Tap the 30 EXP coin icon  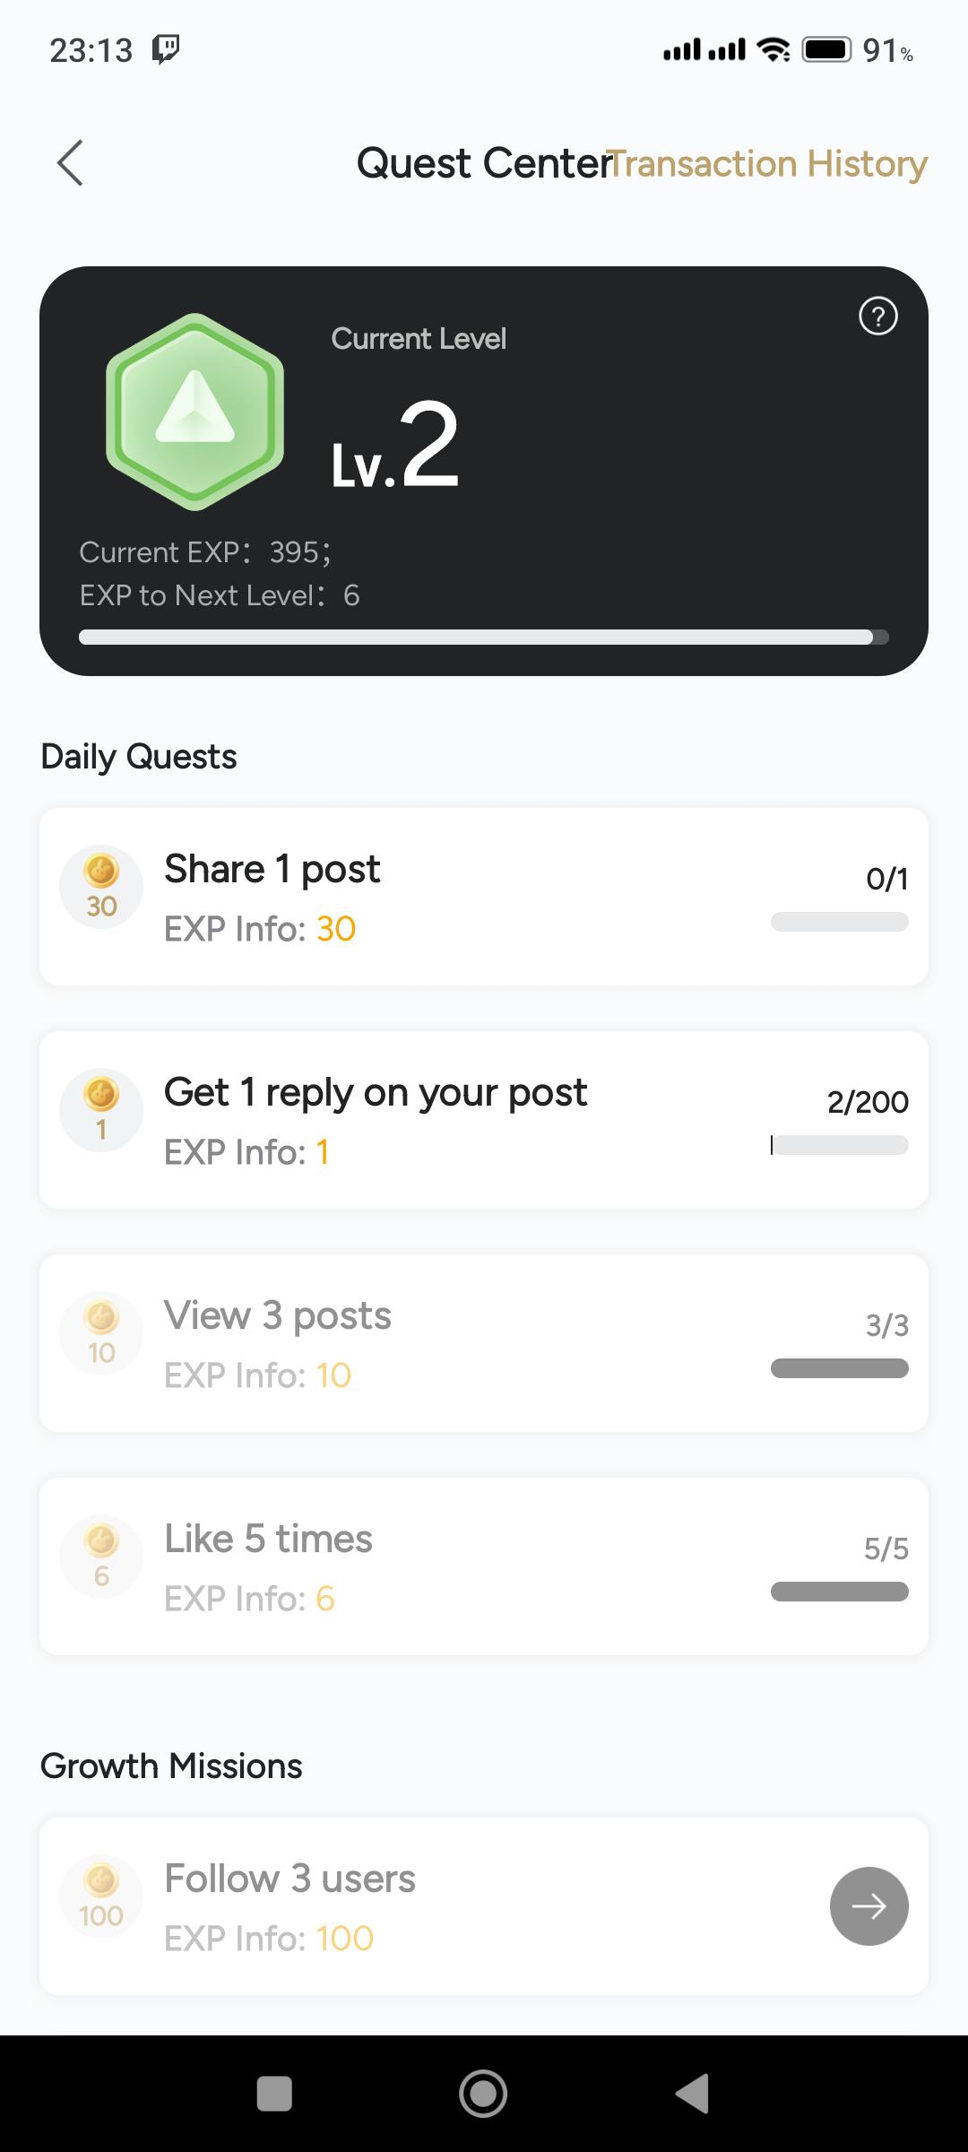point(101,887)
